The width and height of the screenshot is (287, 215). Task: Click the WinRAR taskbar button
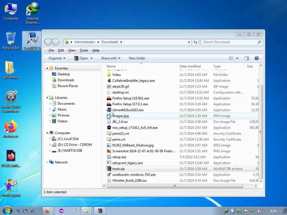(100, 211)
